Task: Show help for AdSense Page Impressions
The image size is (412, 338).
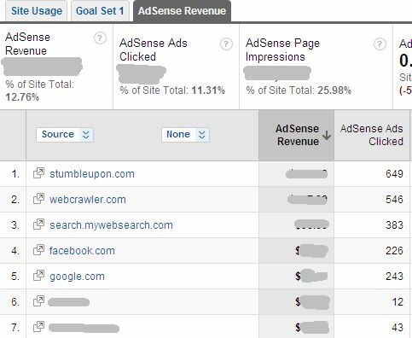Action: [380, 44]
